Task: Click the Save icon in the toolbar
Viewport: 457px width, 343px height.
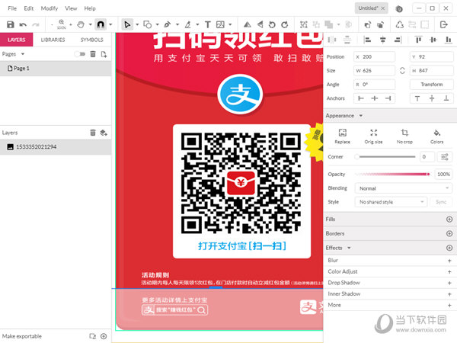Action: [11, 24]
